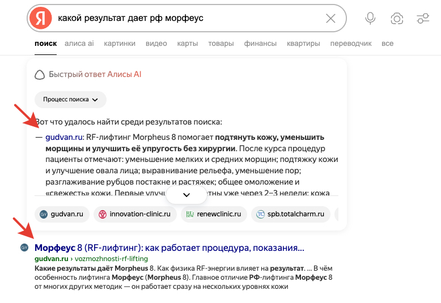Viewport: 441px width, 303px height.
Task: Click favicon beside Морфеус 8 search result
Action: [x=24, y=247]
